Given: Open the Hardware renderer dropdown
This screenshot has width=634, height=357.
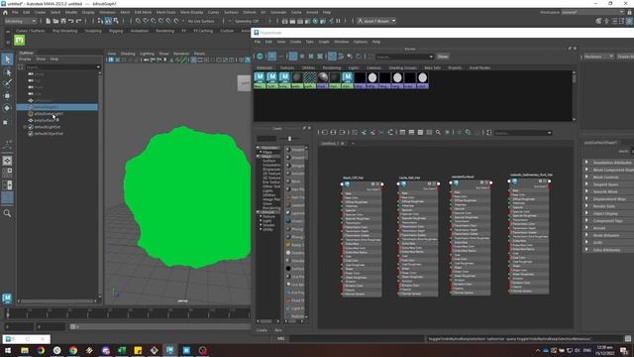Looking at the screenshot, I should tap(598, 57).
